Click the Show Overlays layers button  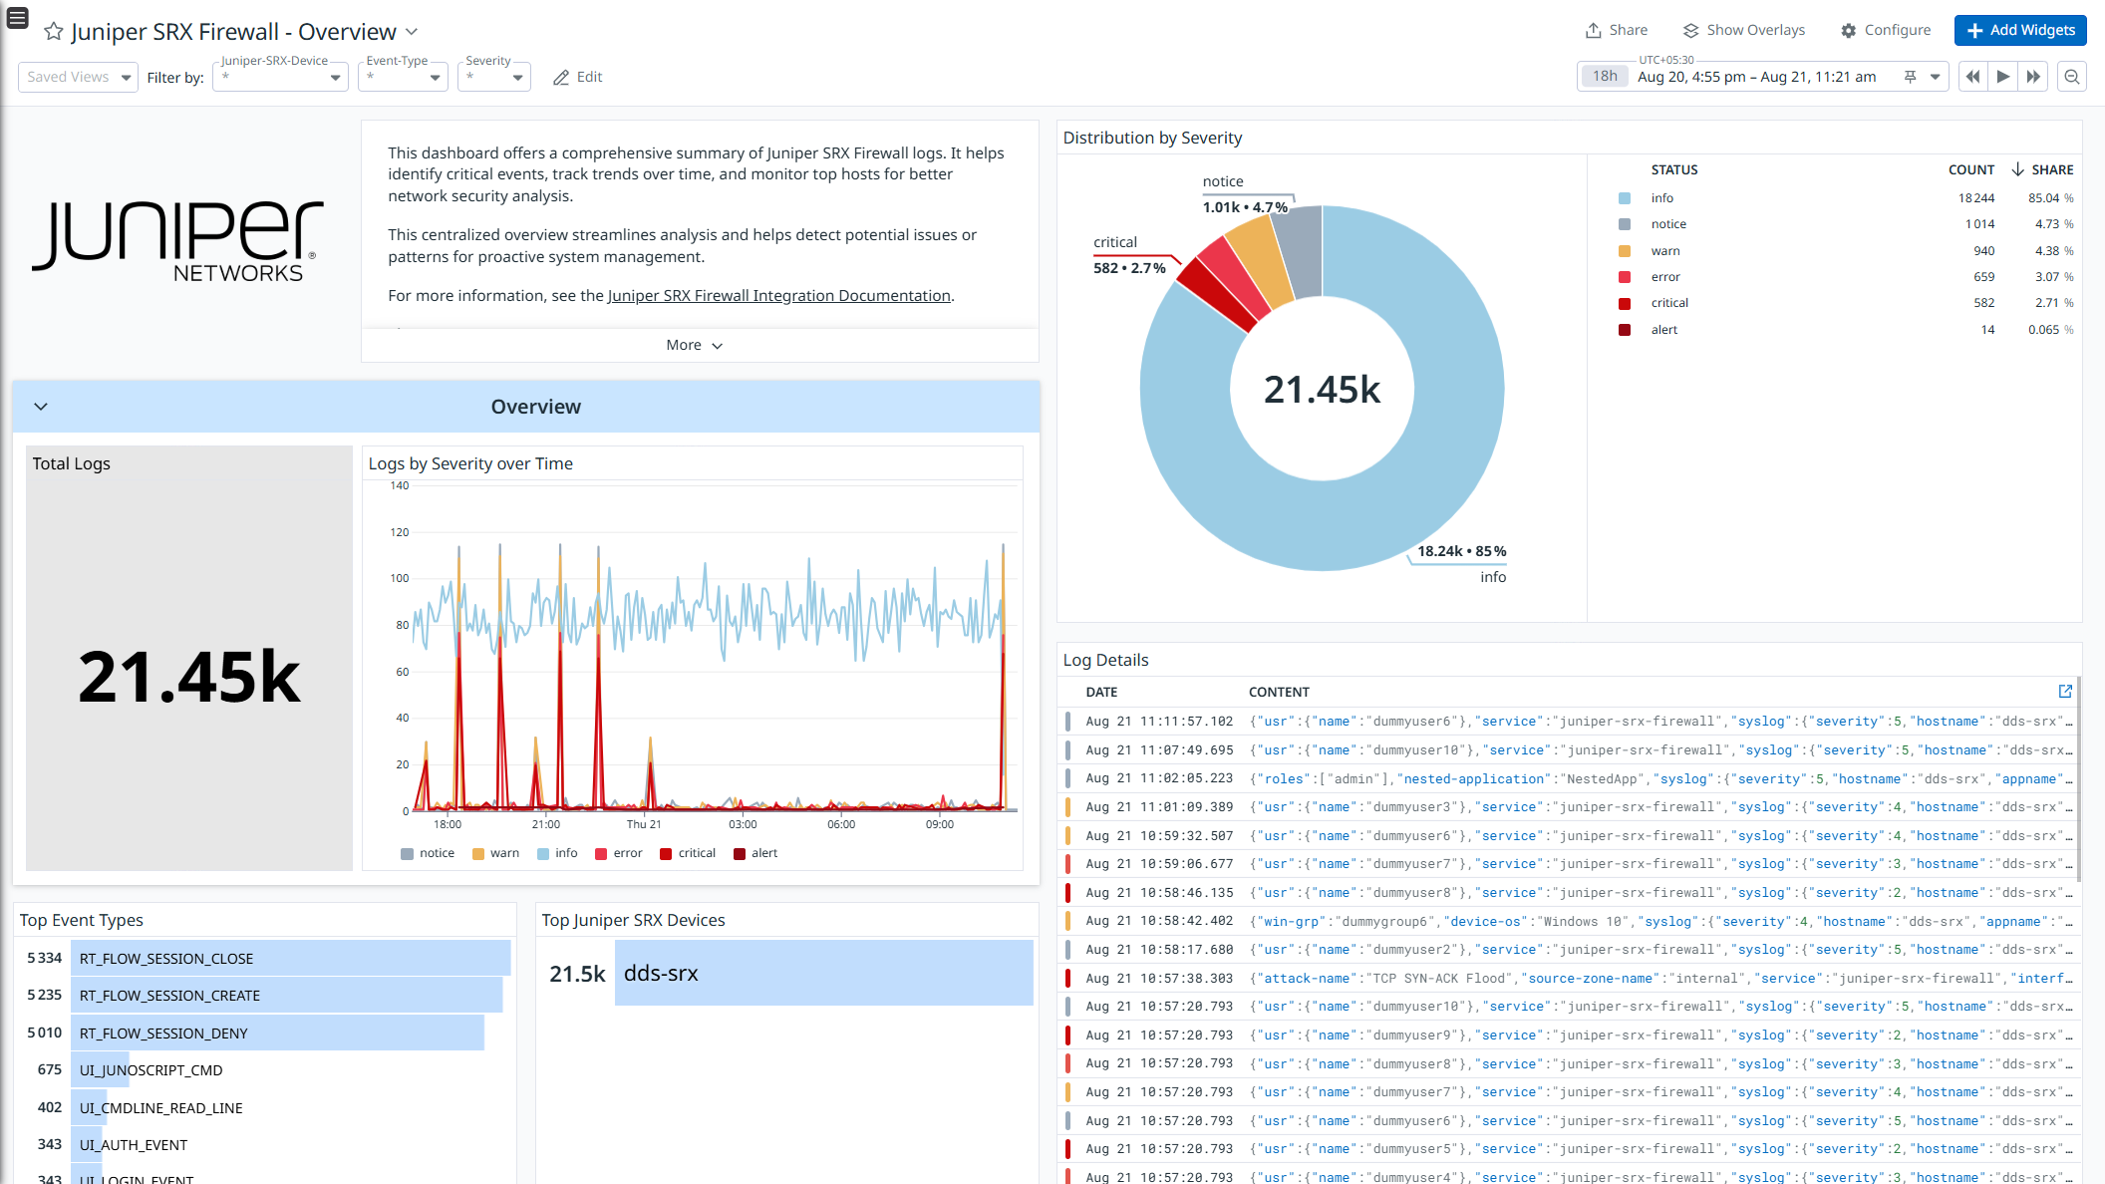tap(1744, 30)
